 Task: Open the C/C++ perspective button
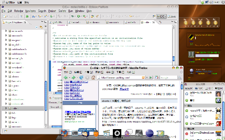(161, 16)
